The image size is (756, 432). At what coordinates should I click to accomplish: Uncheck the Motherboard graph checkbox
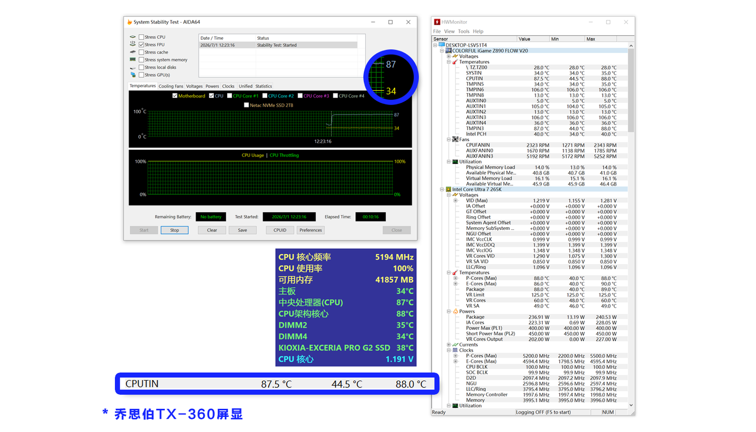[175, 96]
